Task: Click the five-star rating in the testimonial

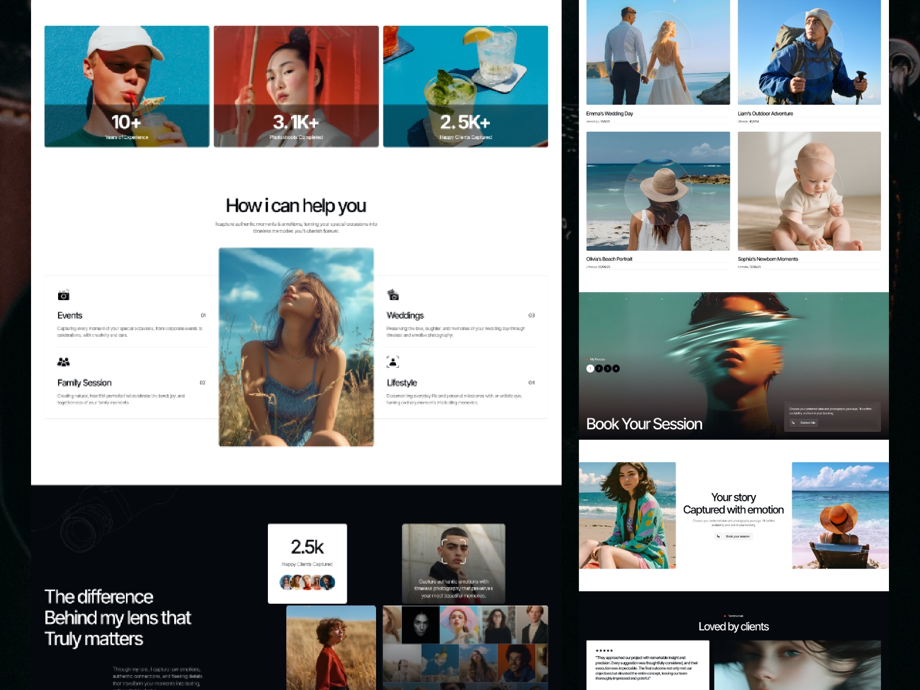Action: (x=604, y=651)
